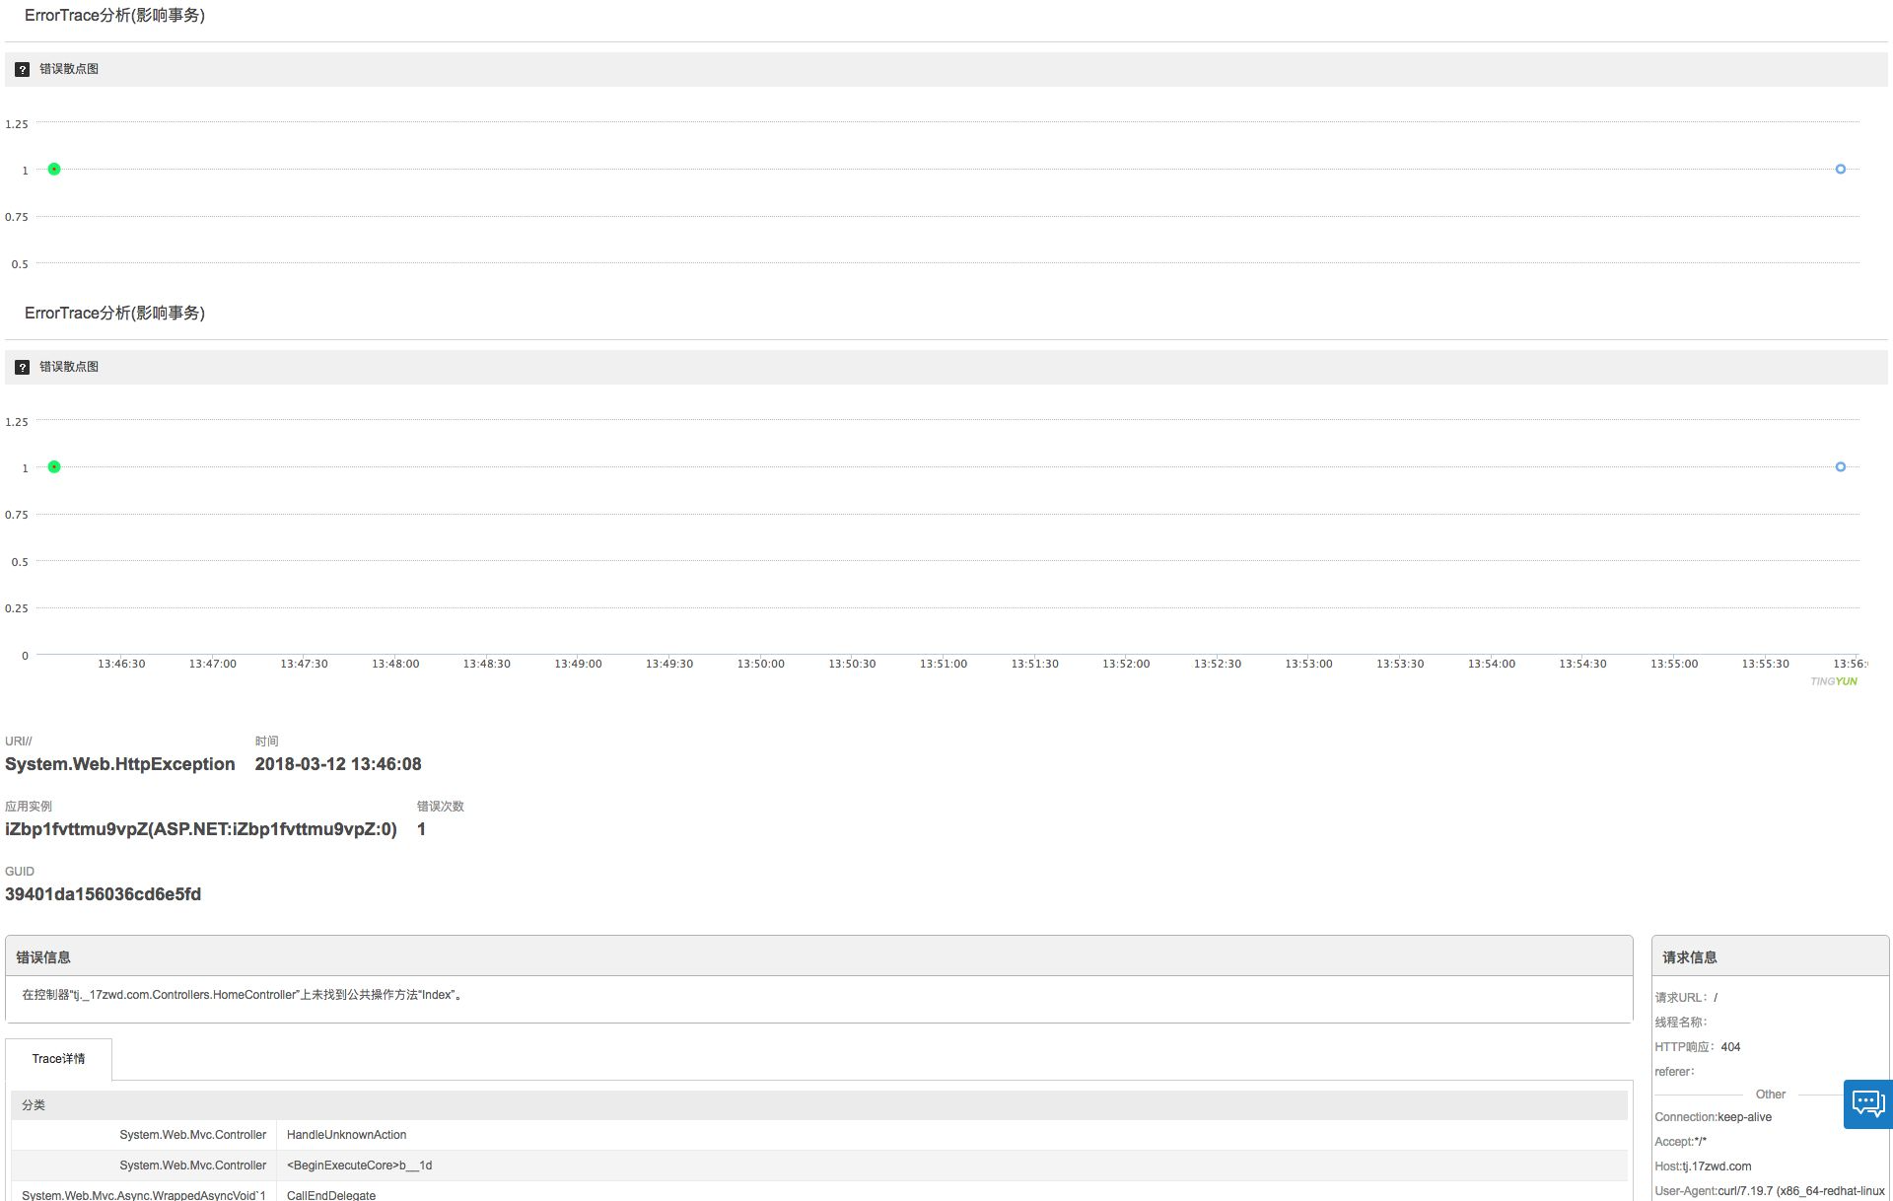Click the first ErrorTrace分析(影响事务) heading
Screen dimensions: 1893x1201
pyautogui.click(x=114, y=16)
